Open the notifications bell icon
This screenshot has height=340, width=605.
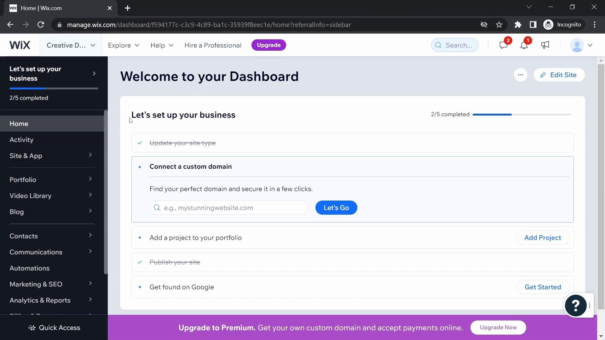click(524, 45)
